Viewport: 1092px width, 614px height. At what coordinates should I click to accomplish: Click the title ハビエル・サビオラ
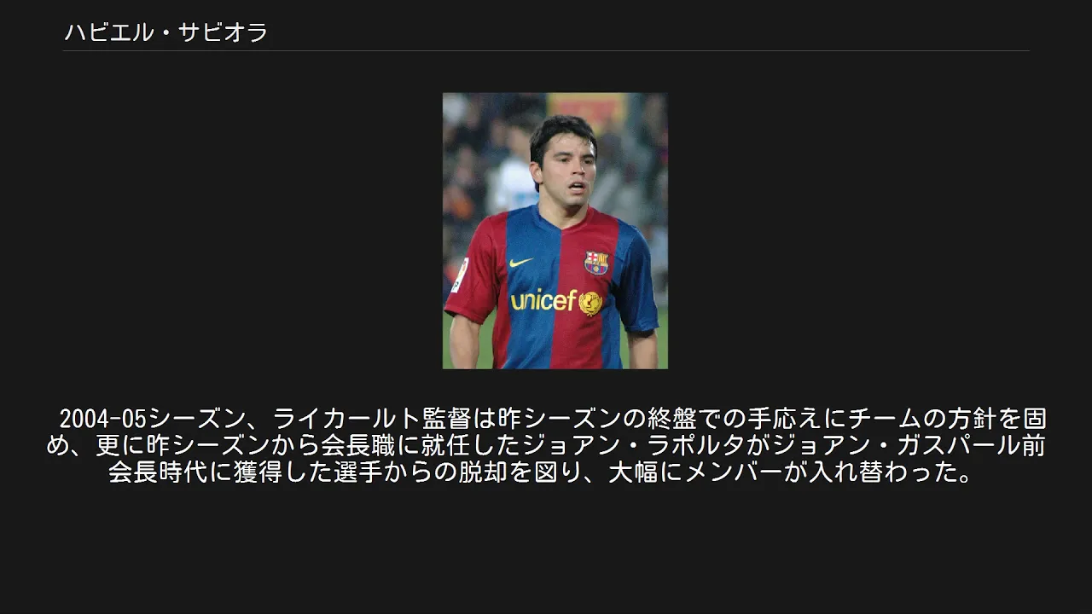166,33
